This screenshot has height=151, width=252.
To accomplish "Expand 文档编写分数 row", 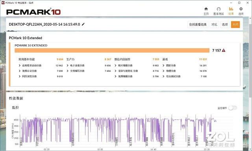I will pos(67,71).
